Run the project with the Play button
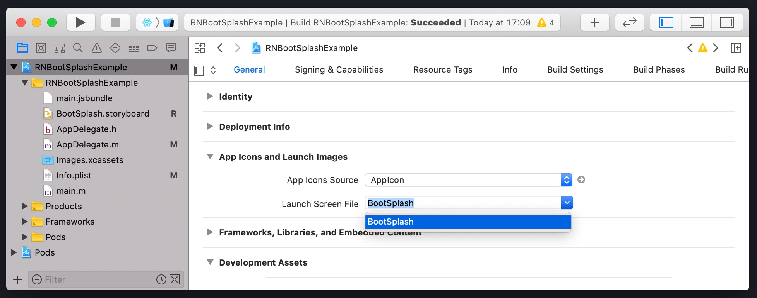 [80, 22]
